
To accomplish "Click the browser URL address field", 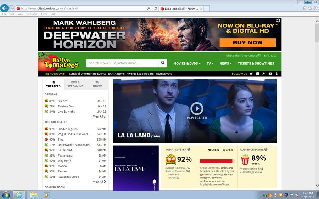I will pos(82,8).
